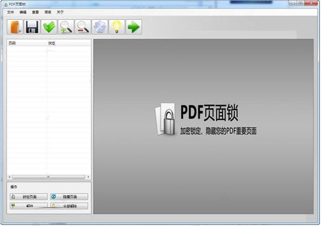The height and width of the screenshot is (226, 322).
Task: Click the green right arrow icon
Action: 134,27
